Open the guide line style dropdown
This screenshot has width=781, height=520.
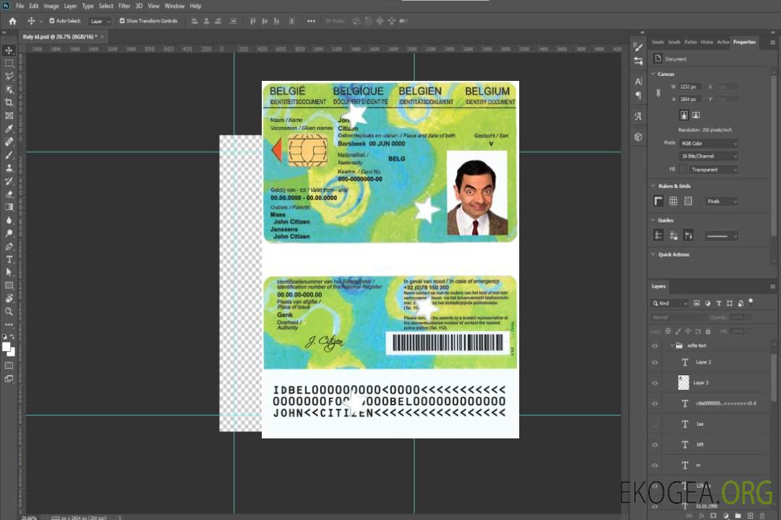pyautogui.click(x=721, y=236)
